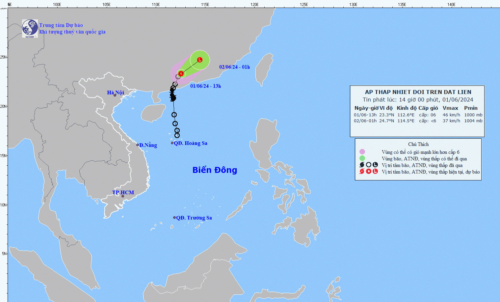Click the "AP THAP NHIET DOI TREN DAT LIEN" heading

click(x=418, y=92)
